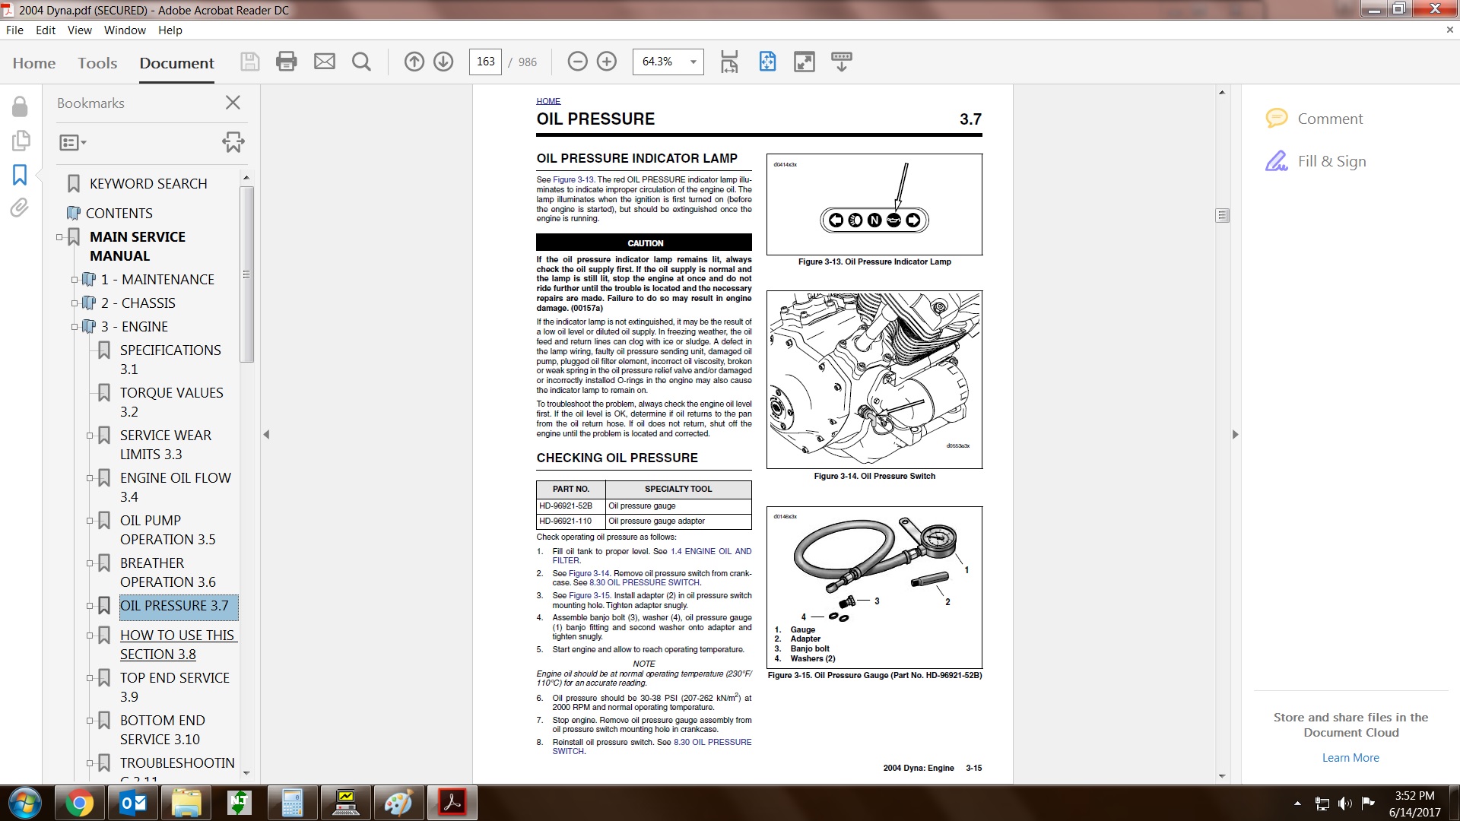Click the Send by email envelope icon

pyautogui.click(x=325, y=62)
